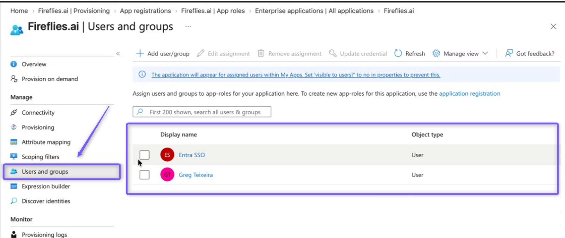Collapse the sidebar with double chevron
Image resolution: width=565 pixels, height=238 pixels.
pyautogui.click(x=118, y=54)
